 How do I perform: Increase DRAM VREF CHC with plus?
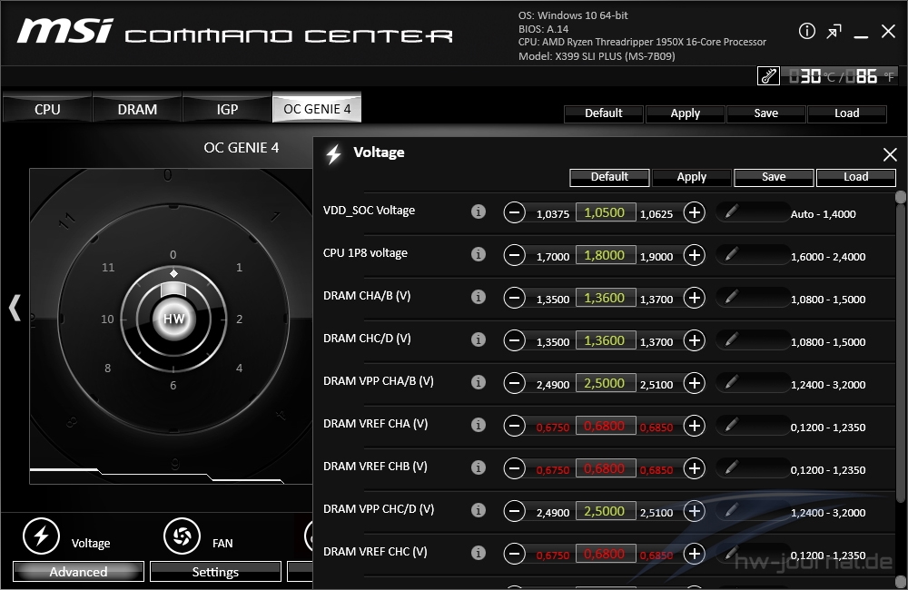pos(695,554)
